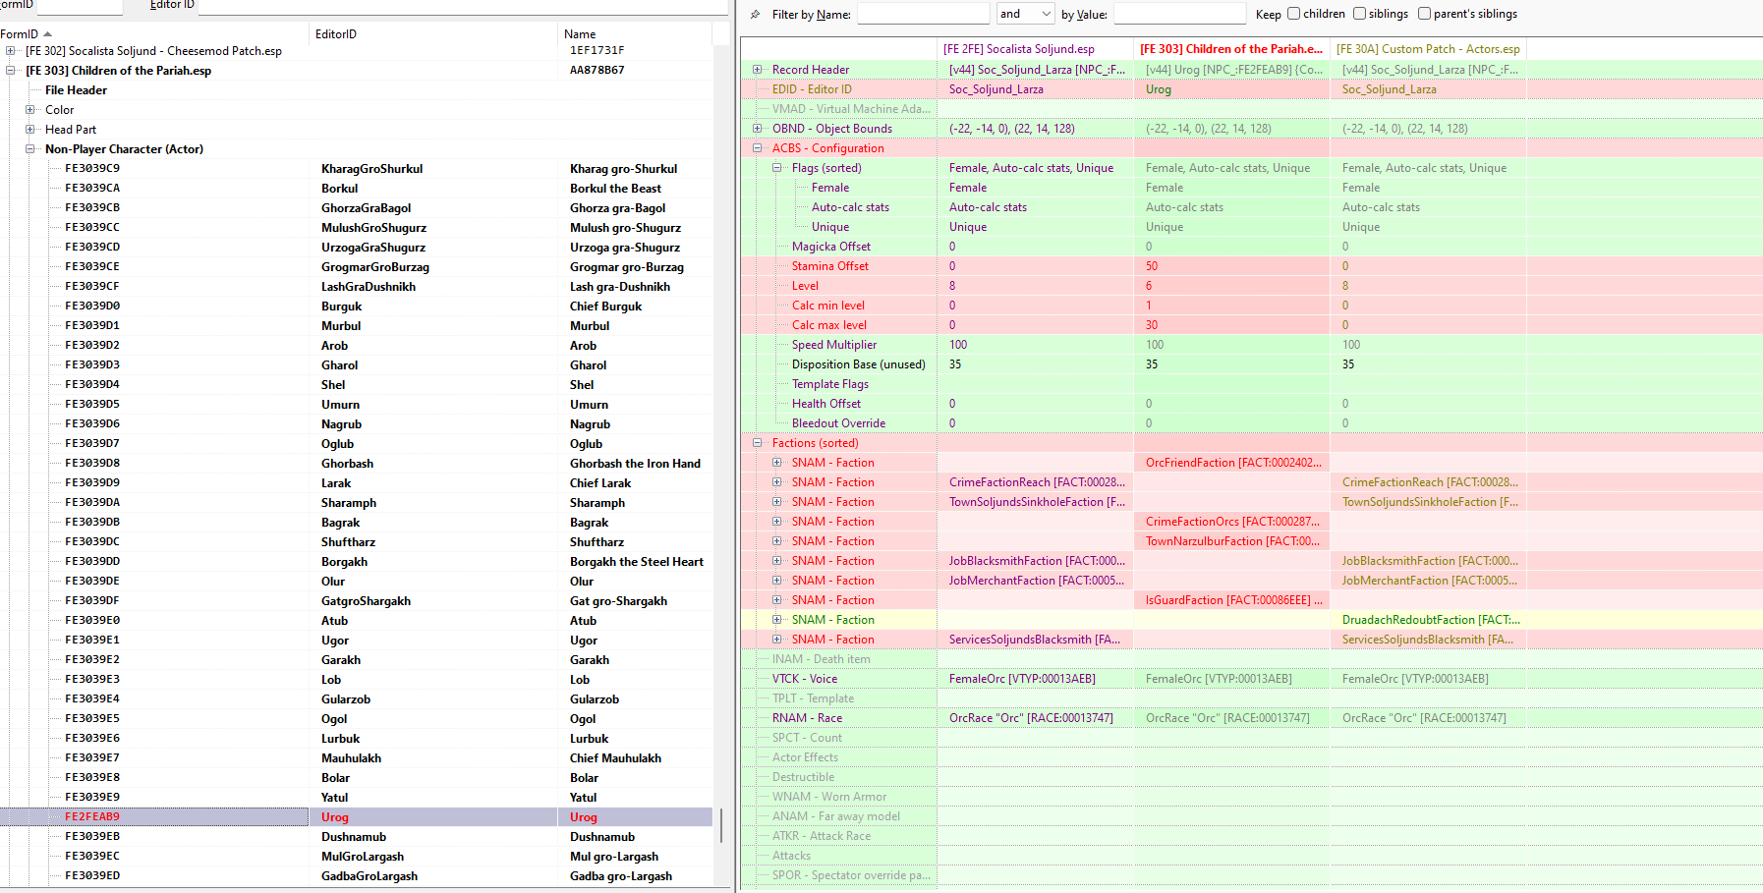Select Ghorbash the Iron Hand record

click(356, 464)
